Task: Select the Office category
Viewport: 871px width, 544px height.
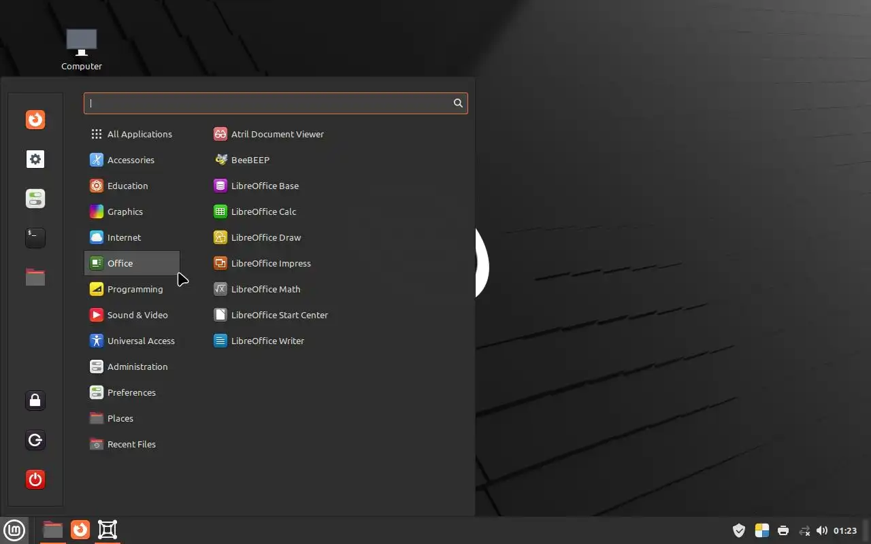Action: click(x=132, y=263)
